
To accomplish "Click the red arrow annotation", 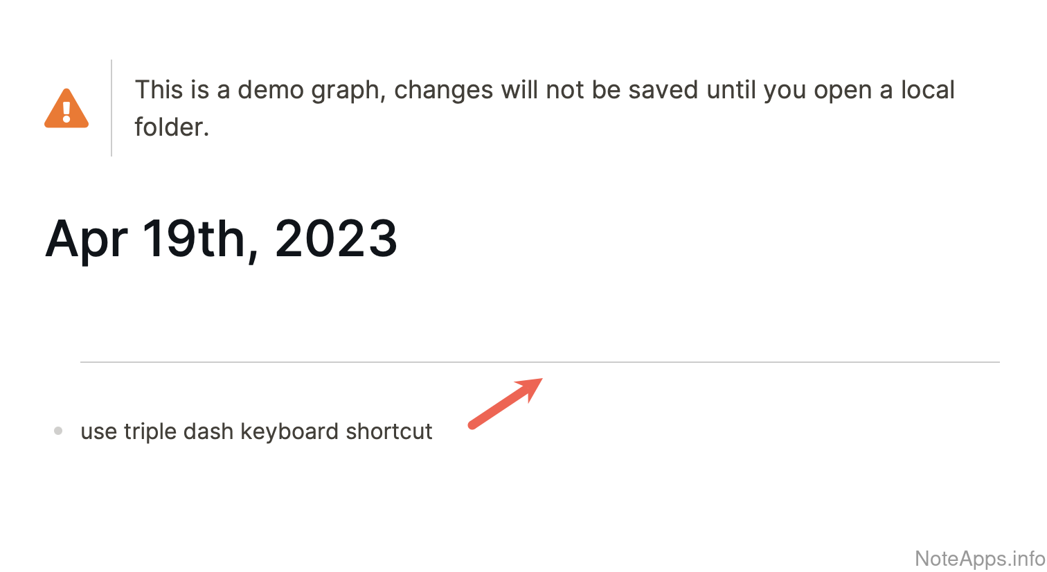I will click(x=505, y=403).
